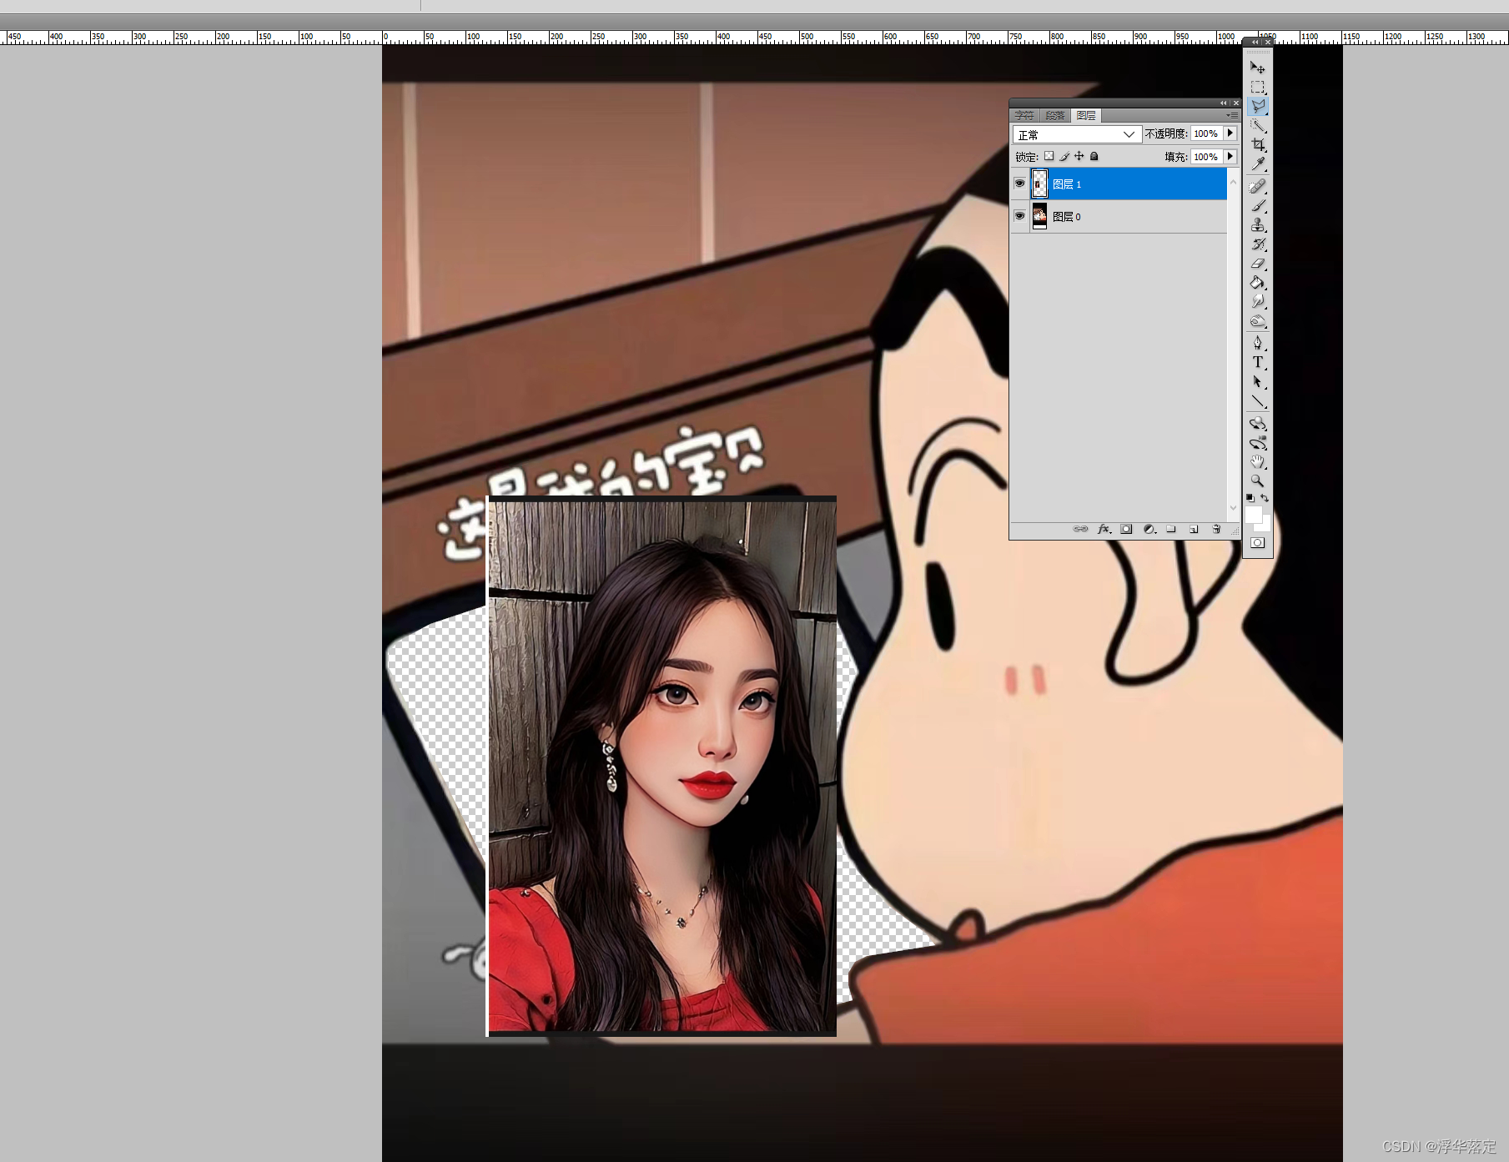Create new fill or adjustment layer

tap(1149, 529)
